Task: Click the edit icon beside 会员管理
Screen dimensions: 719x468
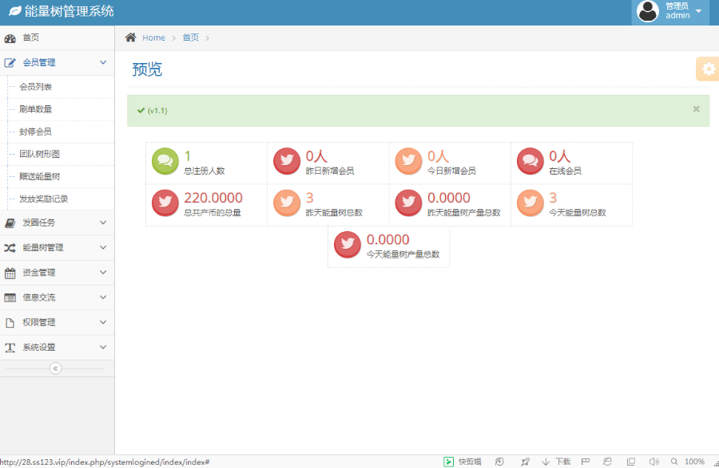Action: [10, 63]
